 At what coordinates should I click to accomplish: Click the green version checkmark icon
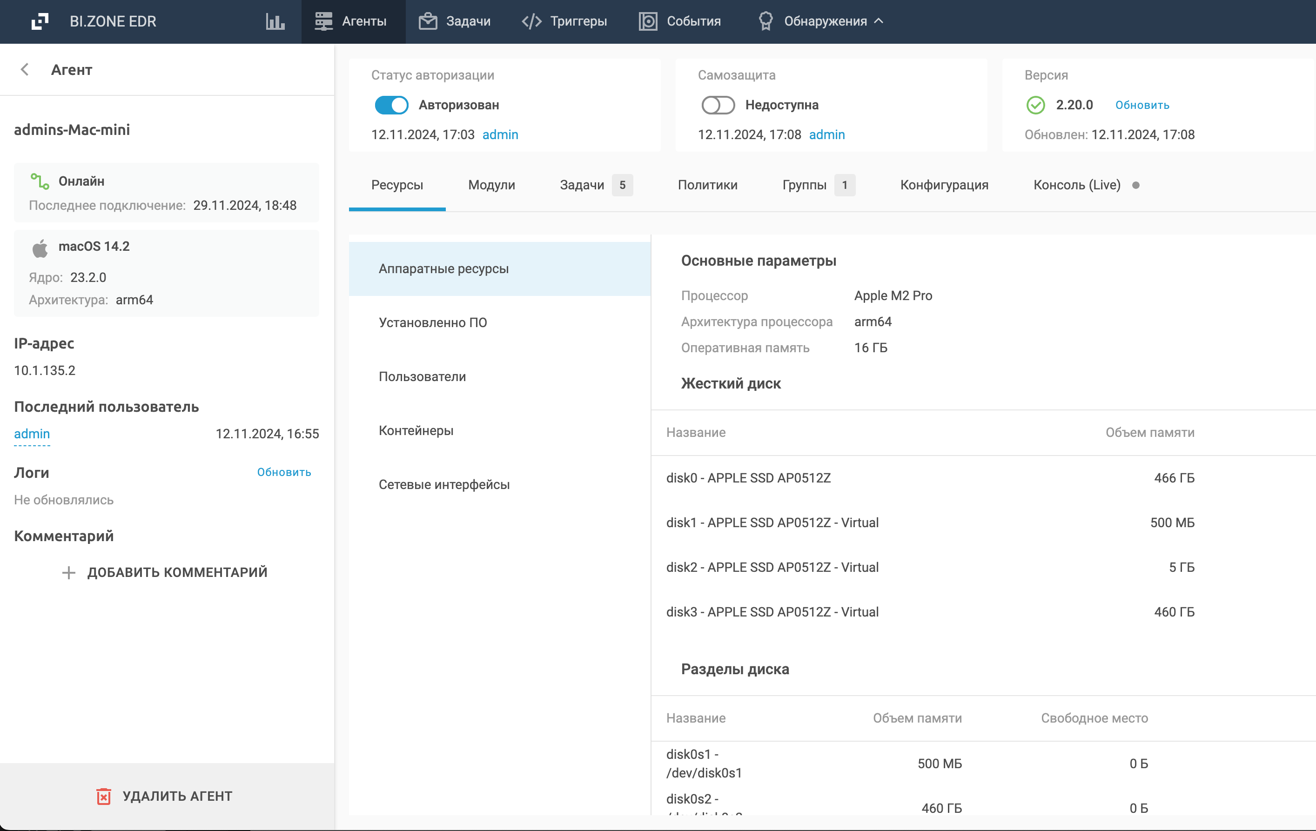[x=1035, y=105]
